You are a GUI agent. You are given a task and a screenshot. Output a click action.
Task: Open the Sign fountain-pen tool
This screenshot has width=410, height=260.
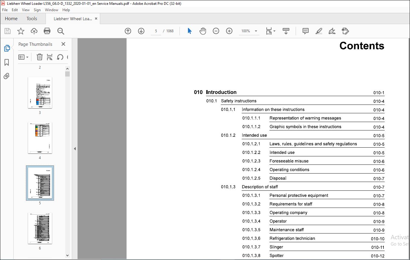(x=332, y=31)
